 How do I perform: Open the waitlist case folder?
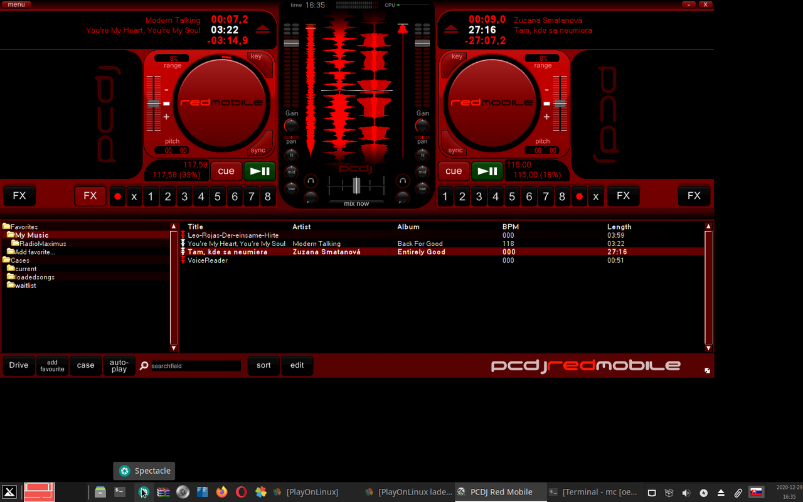(22, 286)
